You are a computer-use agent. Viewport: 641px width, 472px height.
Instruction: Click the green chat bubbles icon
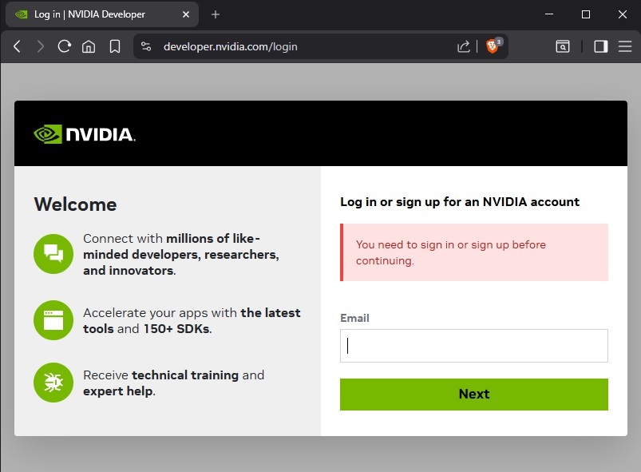[x=53, y=254]
